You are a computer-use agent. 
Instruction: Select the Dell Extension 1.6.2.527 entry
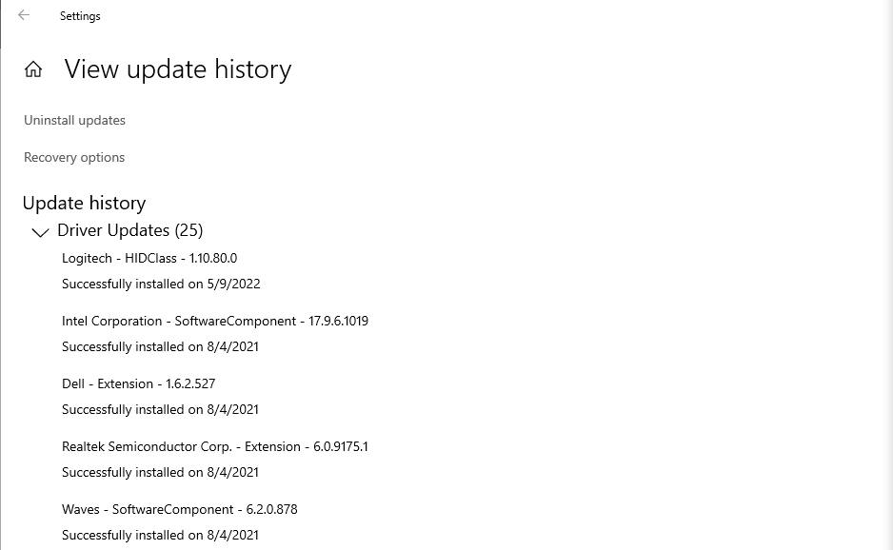pyautogui.click(x=138, y=383)
